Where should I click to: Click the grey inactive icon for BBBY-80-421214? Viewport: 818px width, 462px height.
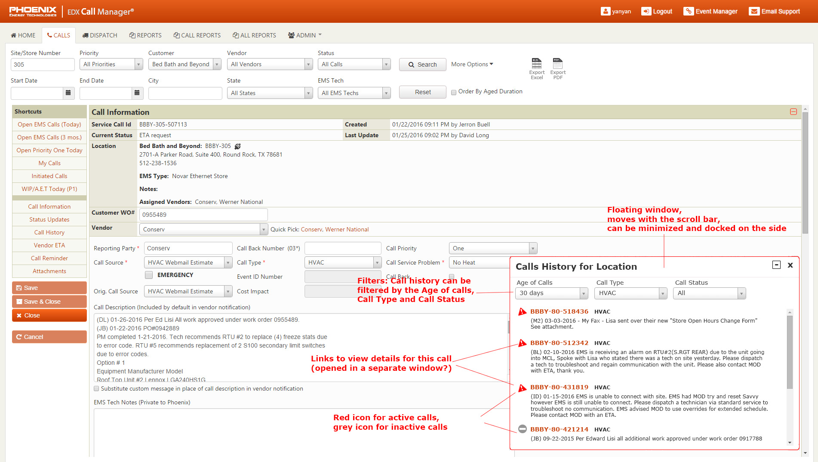[522, 429]
